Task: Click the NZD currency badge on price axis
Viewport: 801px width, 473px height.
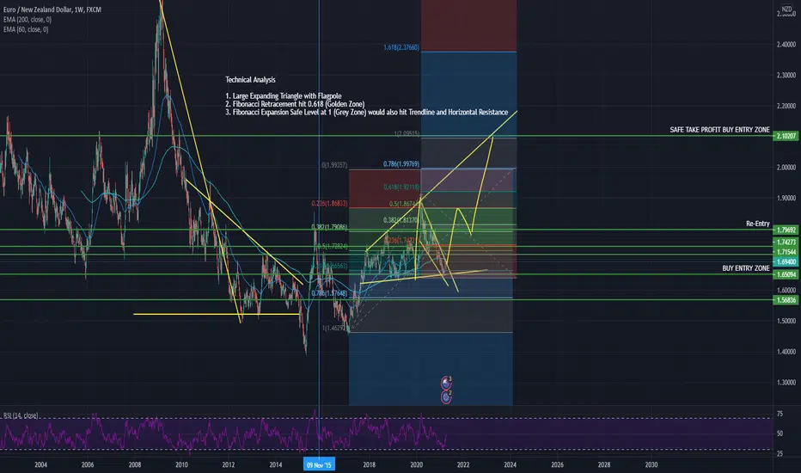Action: pos(786,9)
